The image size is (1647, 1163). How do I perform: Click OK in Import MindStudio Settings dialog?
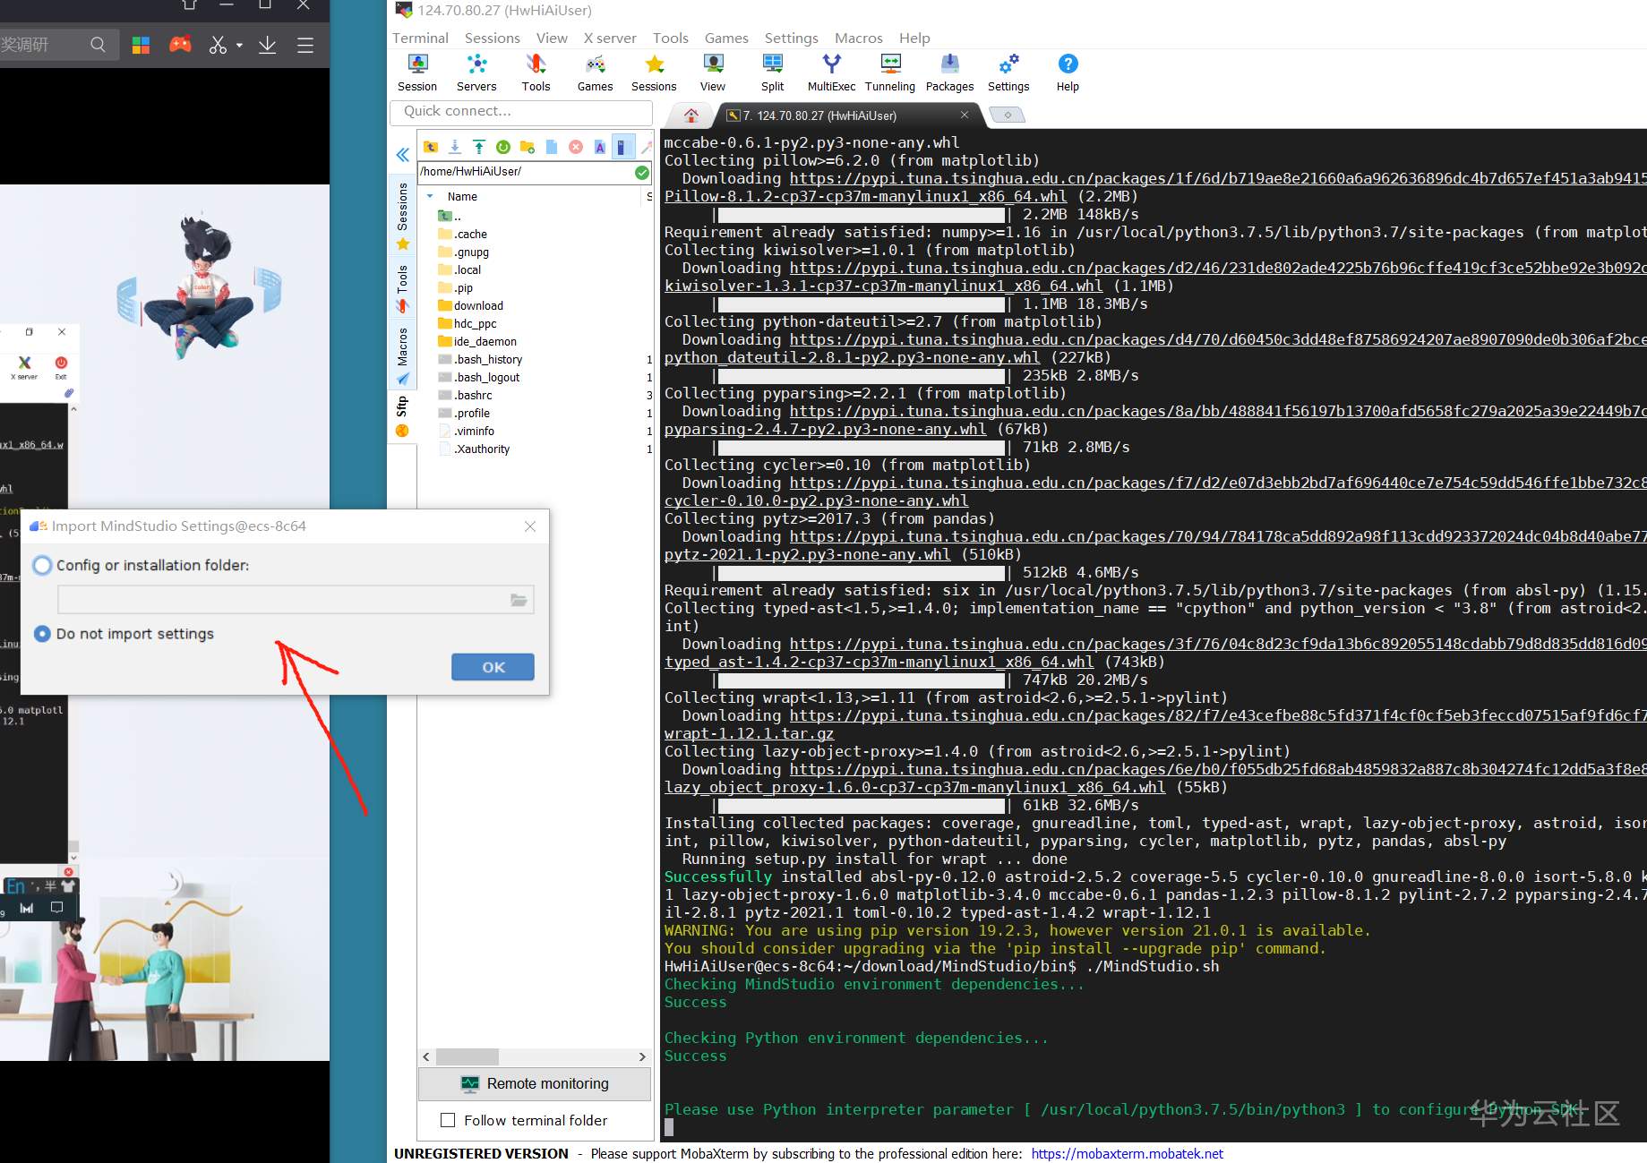pos(493,667)
